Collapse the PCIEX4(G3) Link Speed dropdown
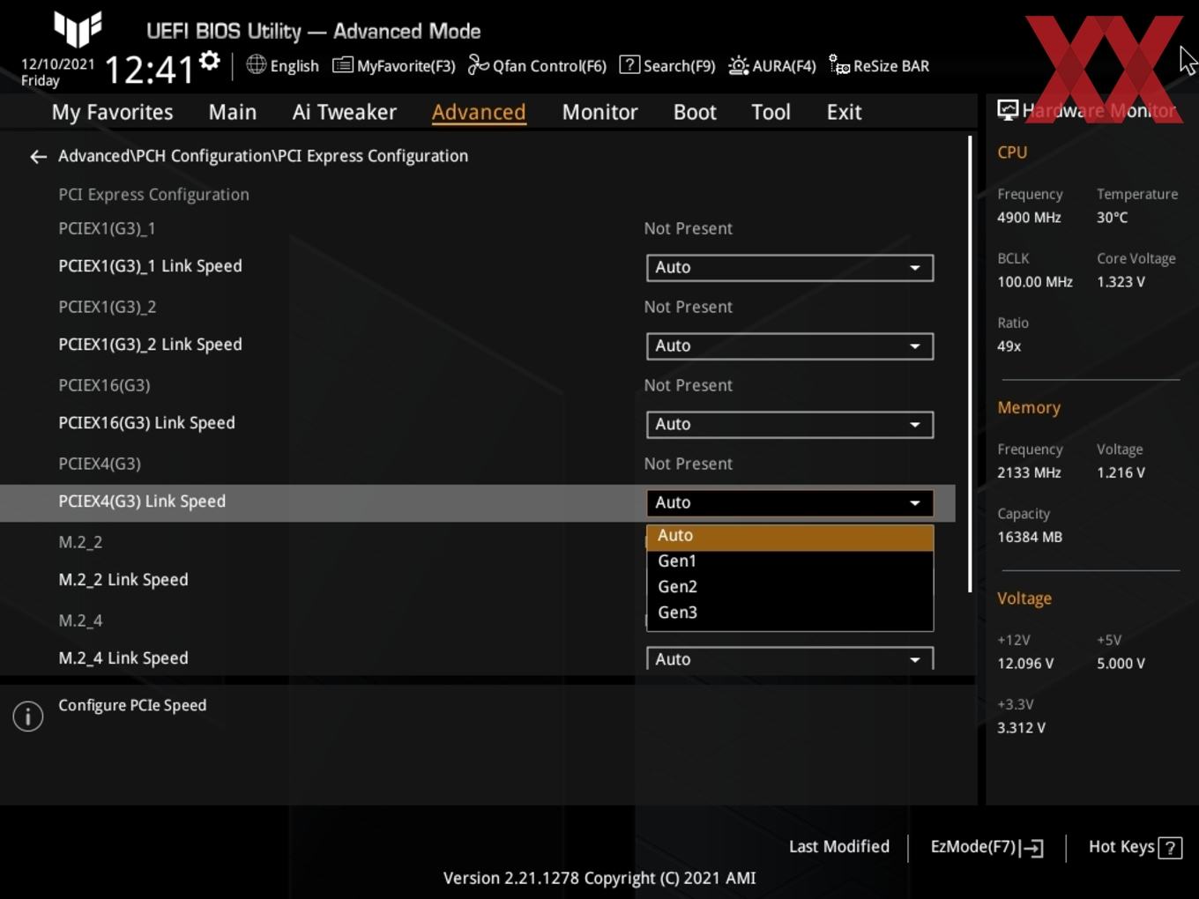Image resolution: width=1199 pixels, height=899 pixels. coord(790,502)
